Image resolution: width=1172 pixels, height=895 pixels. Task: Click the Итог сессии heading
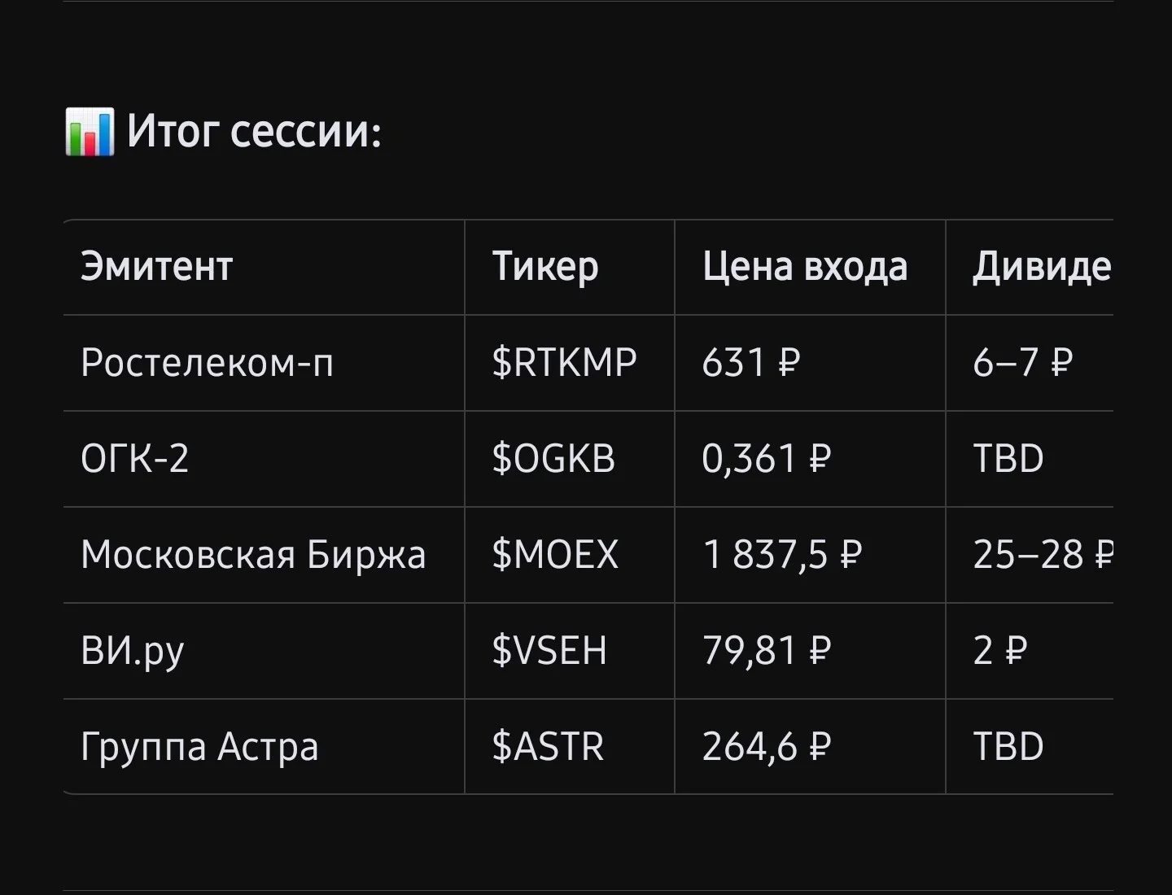pyautogui.click(x=254, y=132)
